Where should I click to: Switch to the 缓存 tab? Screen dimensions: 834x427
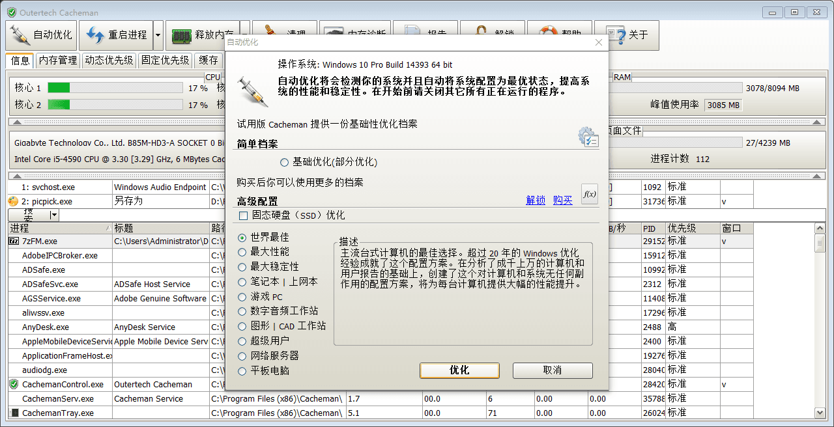click(x=208, y=61)
